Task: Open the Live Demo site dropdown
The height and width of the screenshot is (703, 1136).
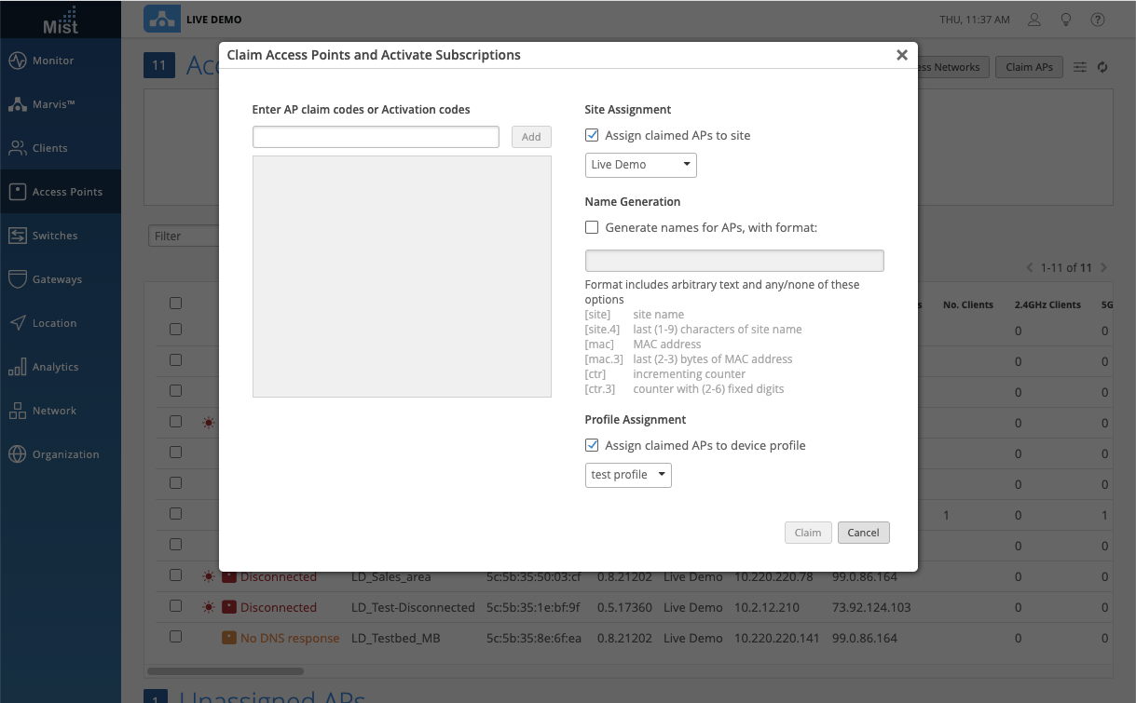Action: 640,165
